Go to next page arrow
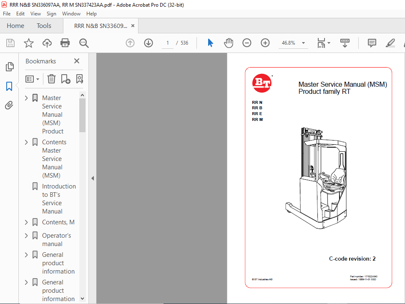405x304 pixels. pyautogui.click(x=148, y=43)
